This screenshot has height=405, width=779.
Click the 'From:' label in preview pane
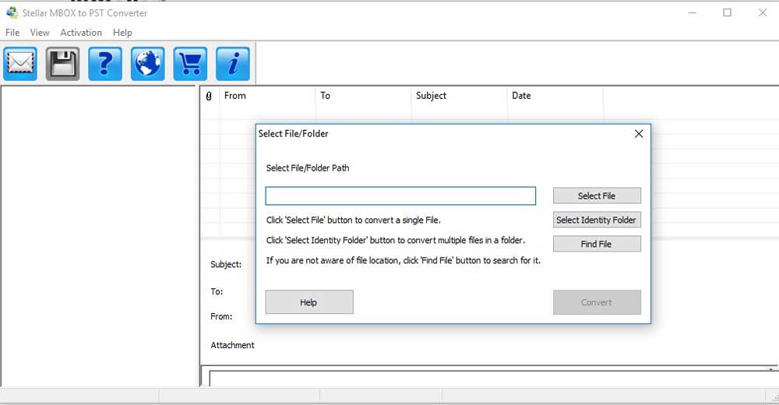pos(221,316)
